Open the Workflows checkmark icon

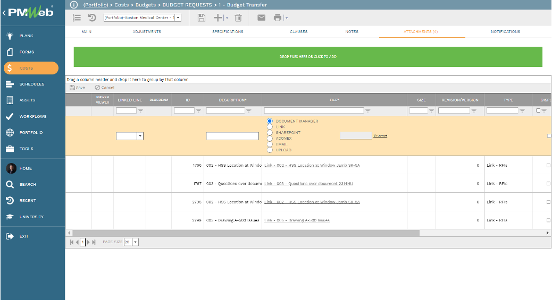pos(10,116)
